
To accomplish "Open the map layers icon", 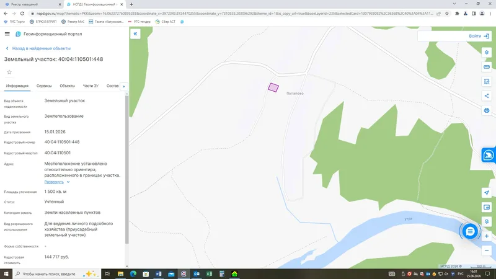I will pyautogui.click(x=487, y=53).
